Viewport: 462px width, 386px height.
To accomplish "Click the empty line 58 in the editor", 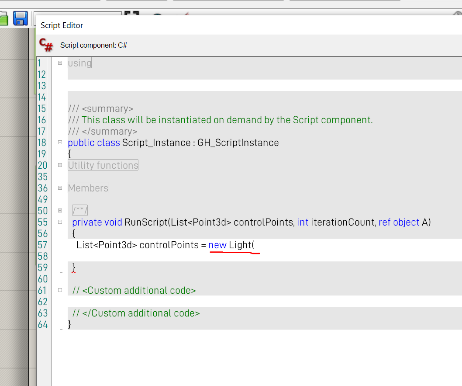I will pyautogui.click(x=265, y=256).
